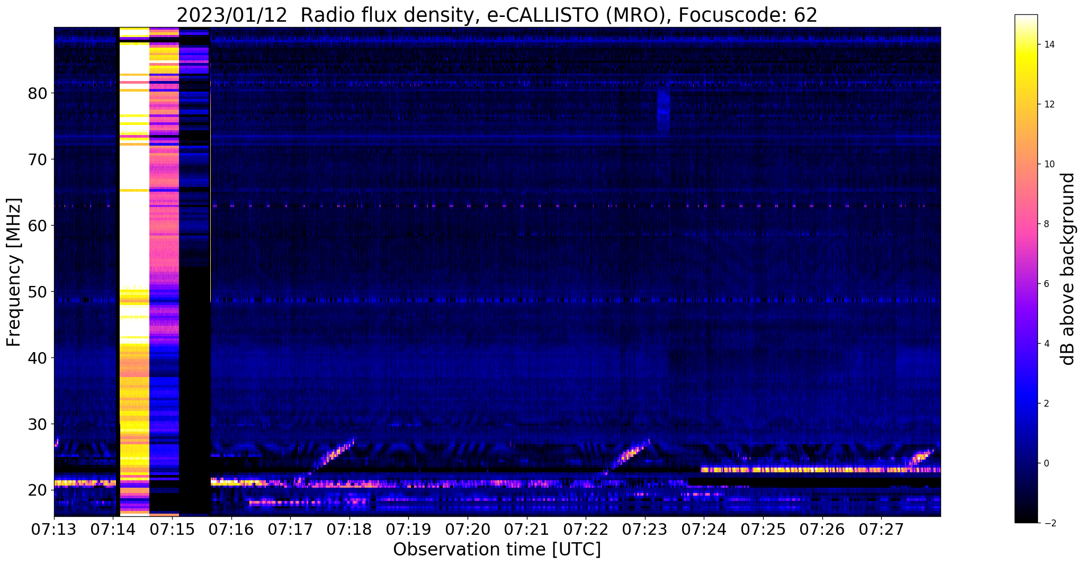Click the 50 MHz frequency tick label
This screenshot has width=1084, height=565.
coord(38,292)
